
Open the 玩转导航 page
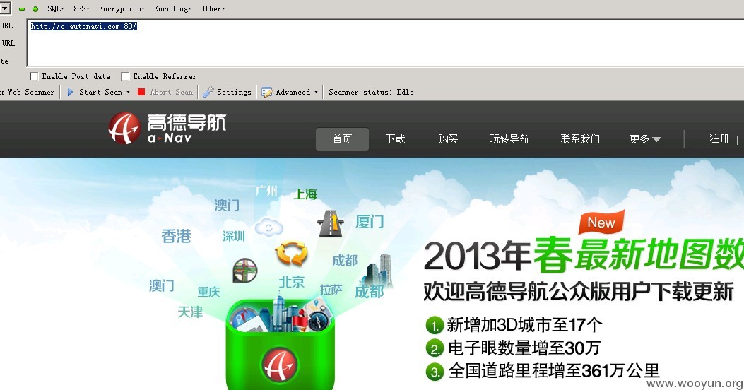point(509,139)
